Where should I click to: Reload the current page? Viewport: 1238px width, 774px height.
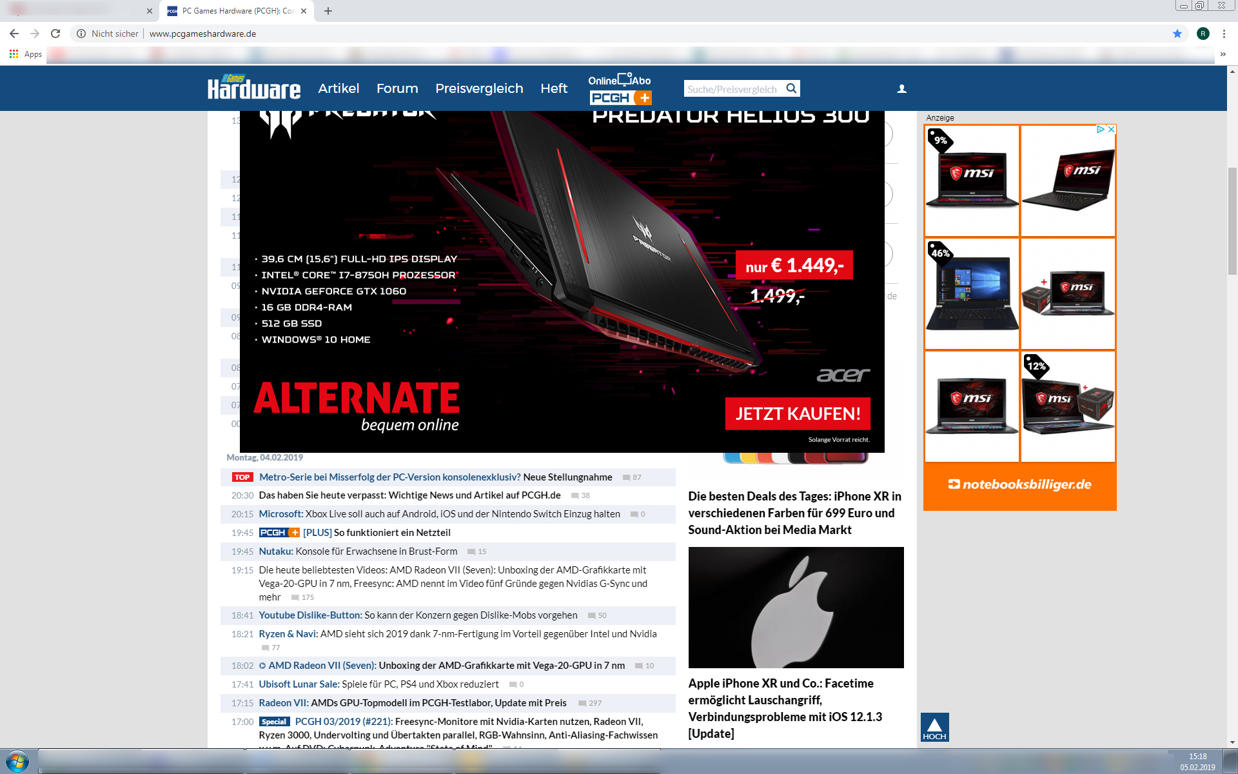click(55, 34)
